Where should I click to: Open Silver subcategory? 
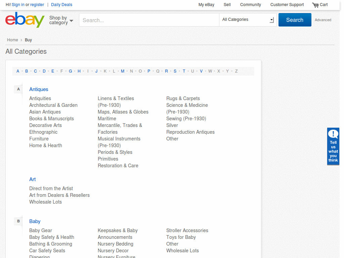[172, 125]
